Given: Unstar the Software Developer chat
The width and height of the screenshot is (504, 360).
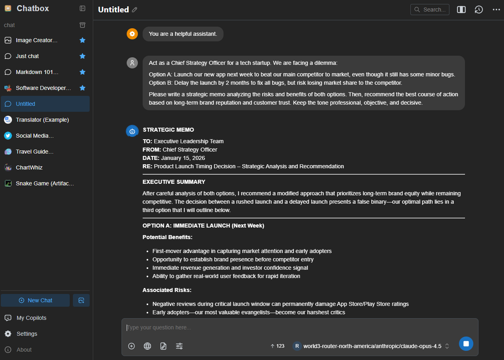Looking at the screenshot, I should click(82, 88).
